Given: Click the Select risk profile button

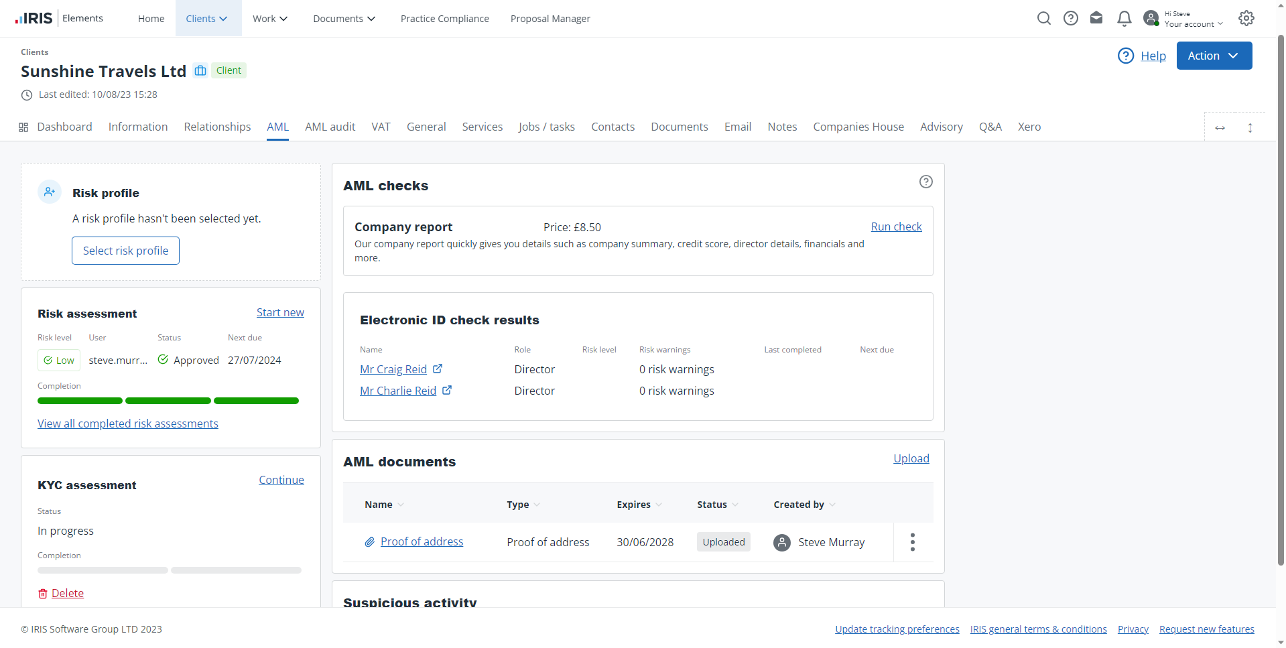Looking at the screenshot, I should [x=125, y=251].
